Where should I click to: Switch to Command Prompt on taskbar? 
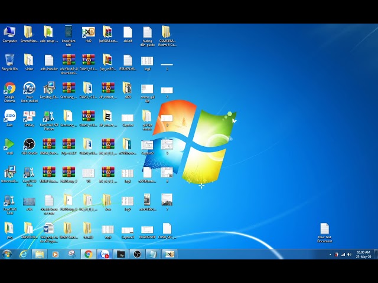tap(120, 254)
